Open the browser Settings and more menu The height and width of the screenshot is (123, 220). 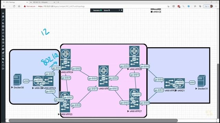[216, 6]
